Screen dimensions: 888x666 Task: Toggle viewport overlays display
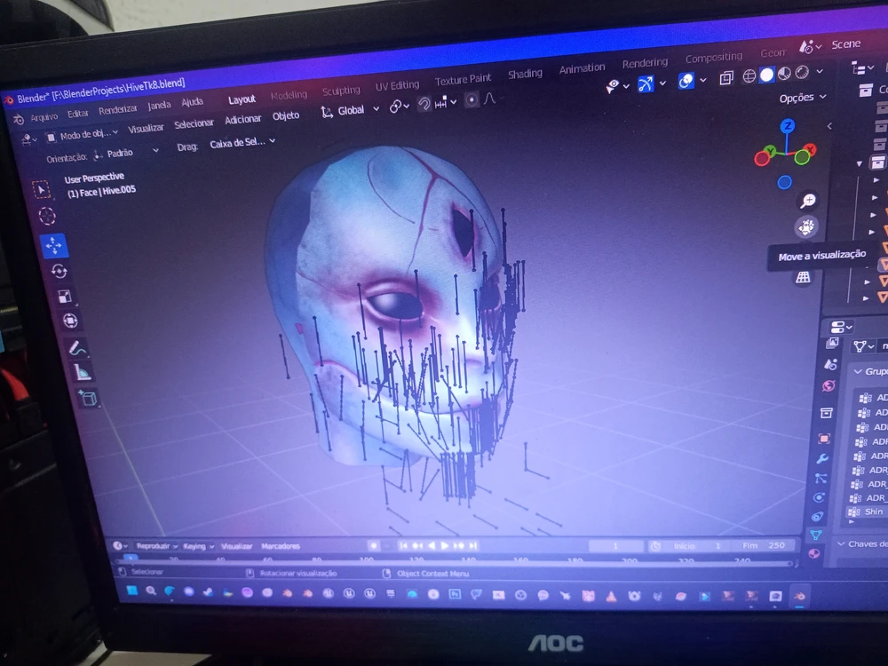[686, 81]
